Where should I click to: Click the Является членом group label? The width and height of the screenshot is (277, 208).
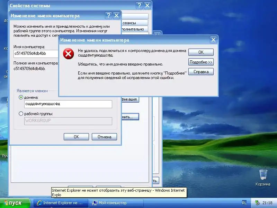click(32, 91)
